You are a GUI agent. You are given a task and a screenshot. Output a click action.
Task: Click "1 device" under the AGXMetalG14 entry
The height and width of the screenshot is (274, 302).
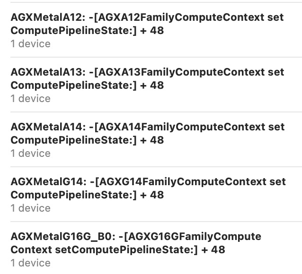tap(30, 208)
